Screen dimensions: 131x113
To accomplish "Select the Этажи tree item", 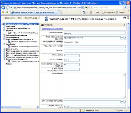I will pos(9,64).
